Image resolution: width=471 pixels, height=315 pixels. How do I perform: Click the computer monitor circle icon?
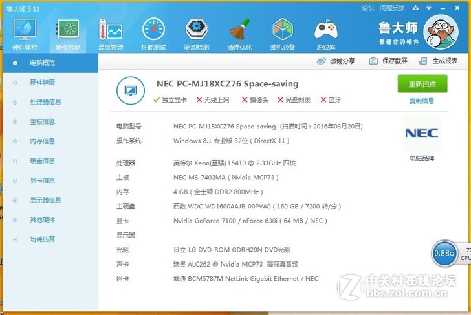[131, 90]
